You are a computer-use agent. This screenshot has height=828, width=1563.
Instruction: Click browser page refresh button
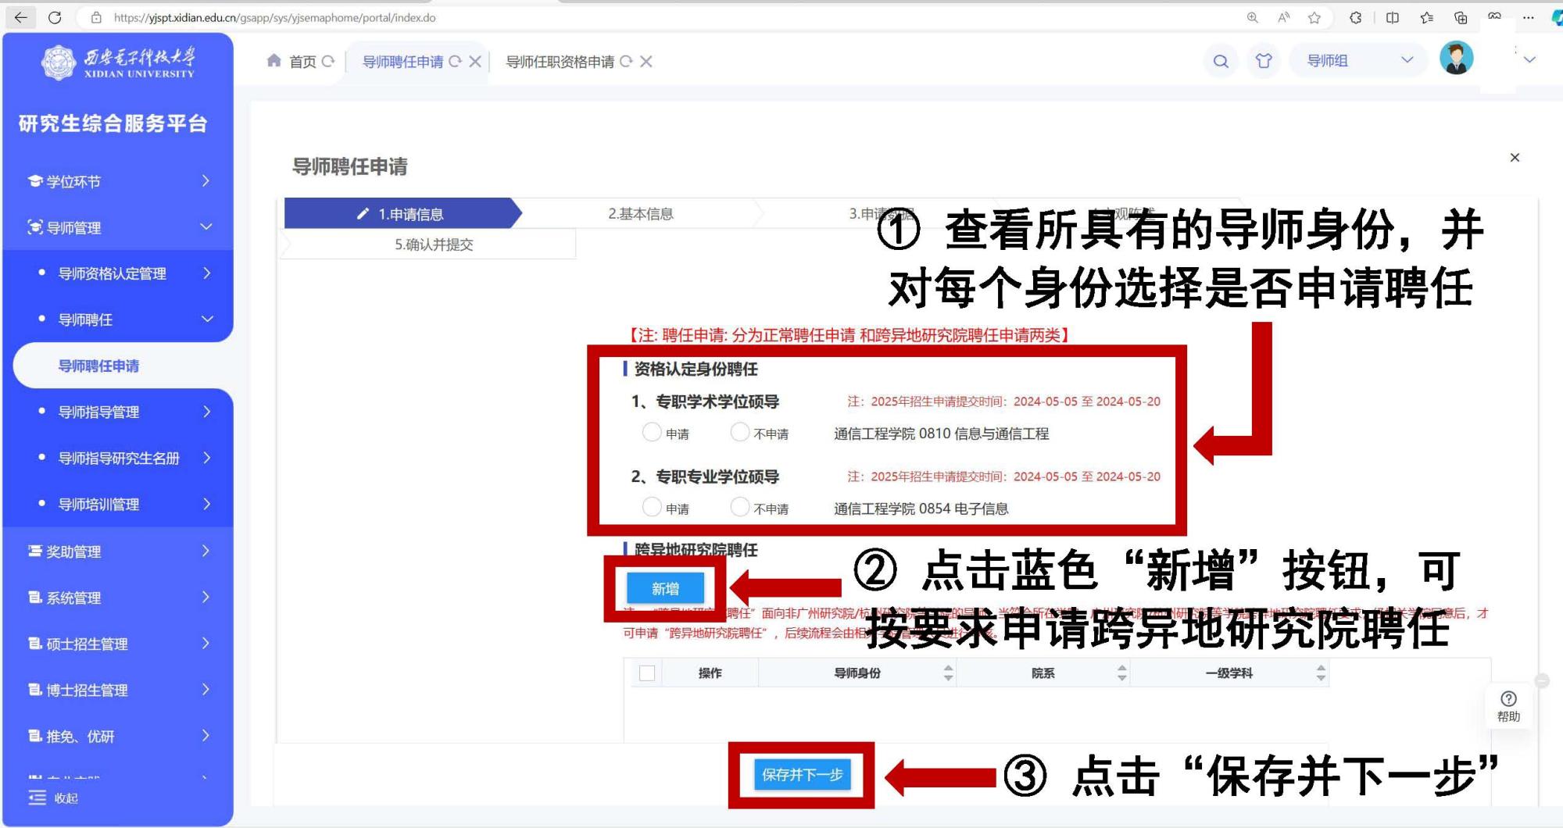[55, 17]
